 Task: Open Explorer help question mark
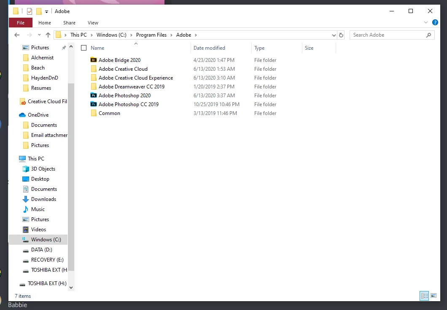coord(435,22)
